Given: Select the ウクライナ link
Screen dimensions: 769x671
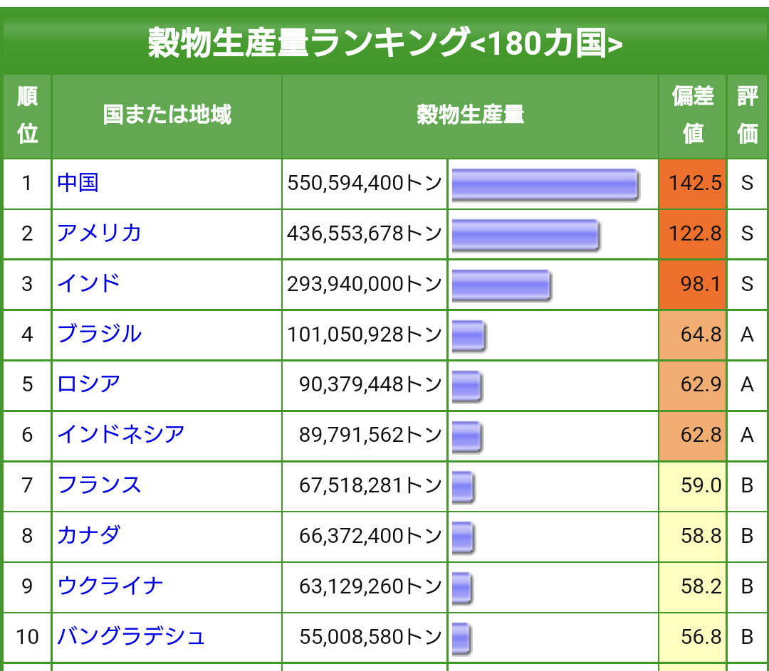Looking at the screenshot, I should 110,586.
